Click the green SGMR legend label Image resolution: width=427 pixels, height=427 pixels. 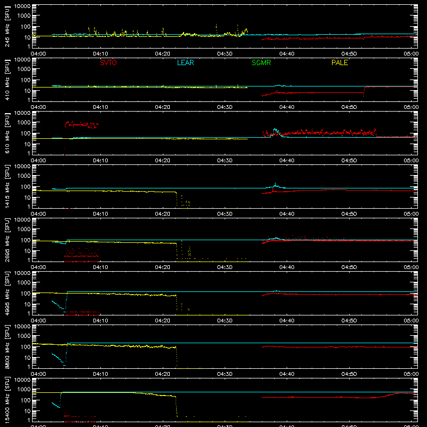coord(261,62)
